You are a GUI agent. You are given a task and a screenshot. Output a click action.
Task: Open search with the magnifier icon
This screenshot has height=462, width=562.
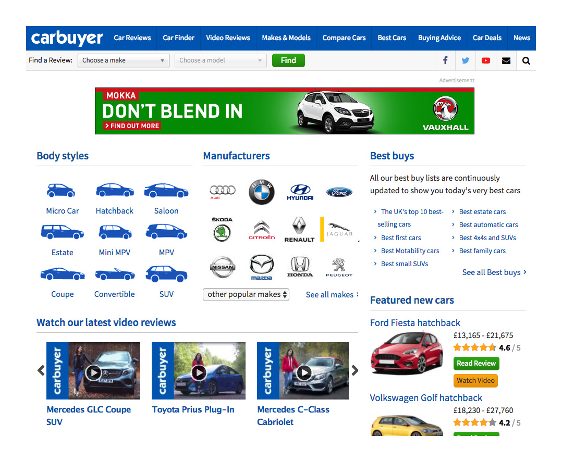(x=526, y=60)
